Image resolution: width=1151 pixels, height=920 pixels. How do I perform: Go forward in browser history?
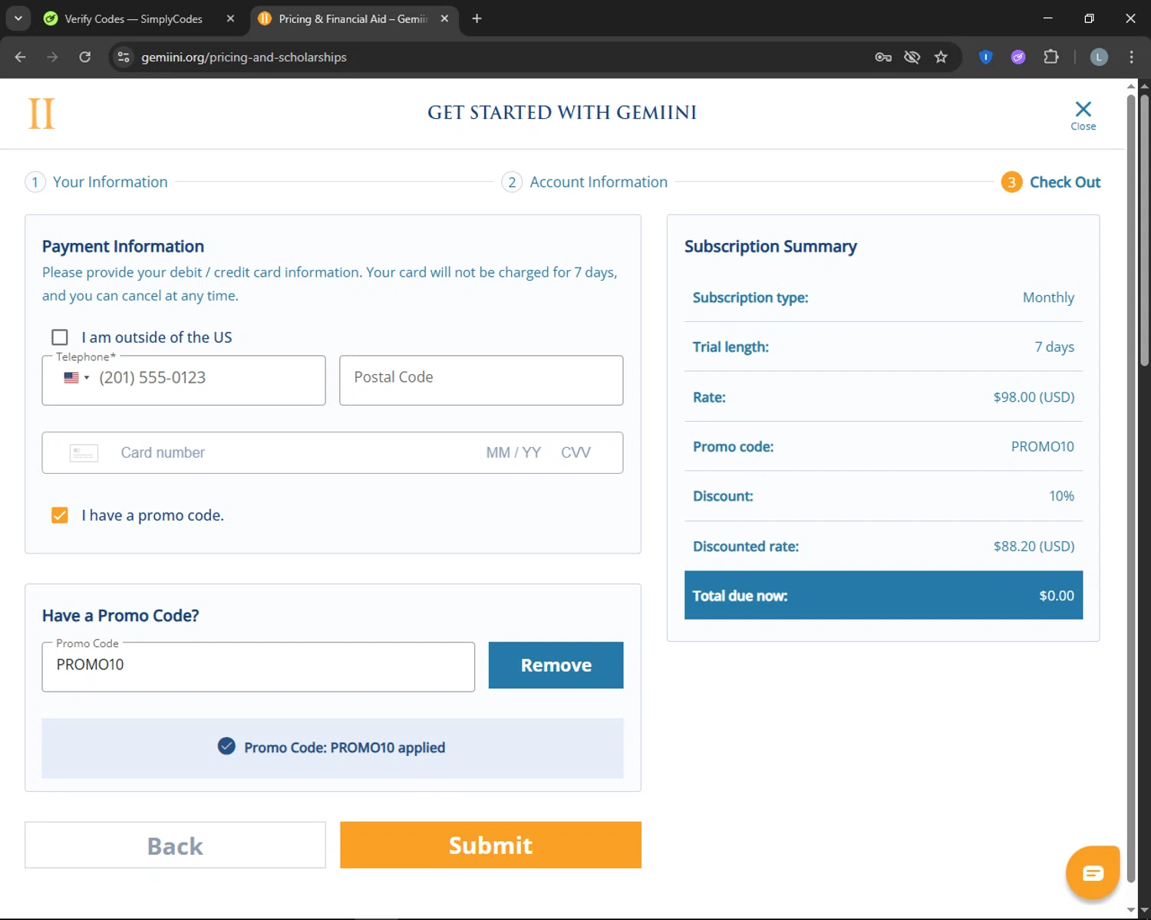52,57
